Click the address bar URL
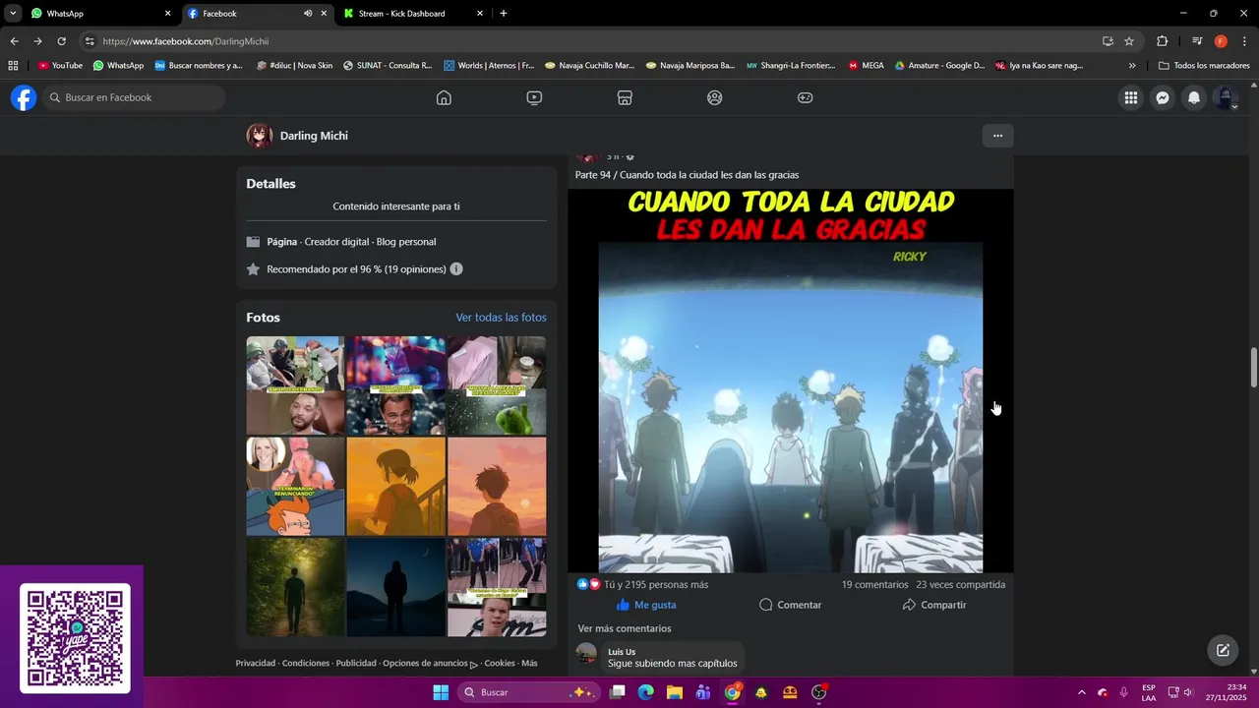Screen dimensions: 1259x708 tap(186, 41)
